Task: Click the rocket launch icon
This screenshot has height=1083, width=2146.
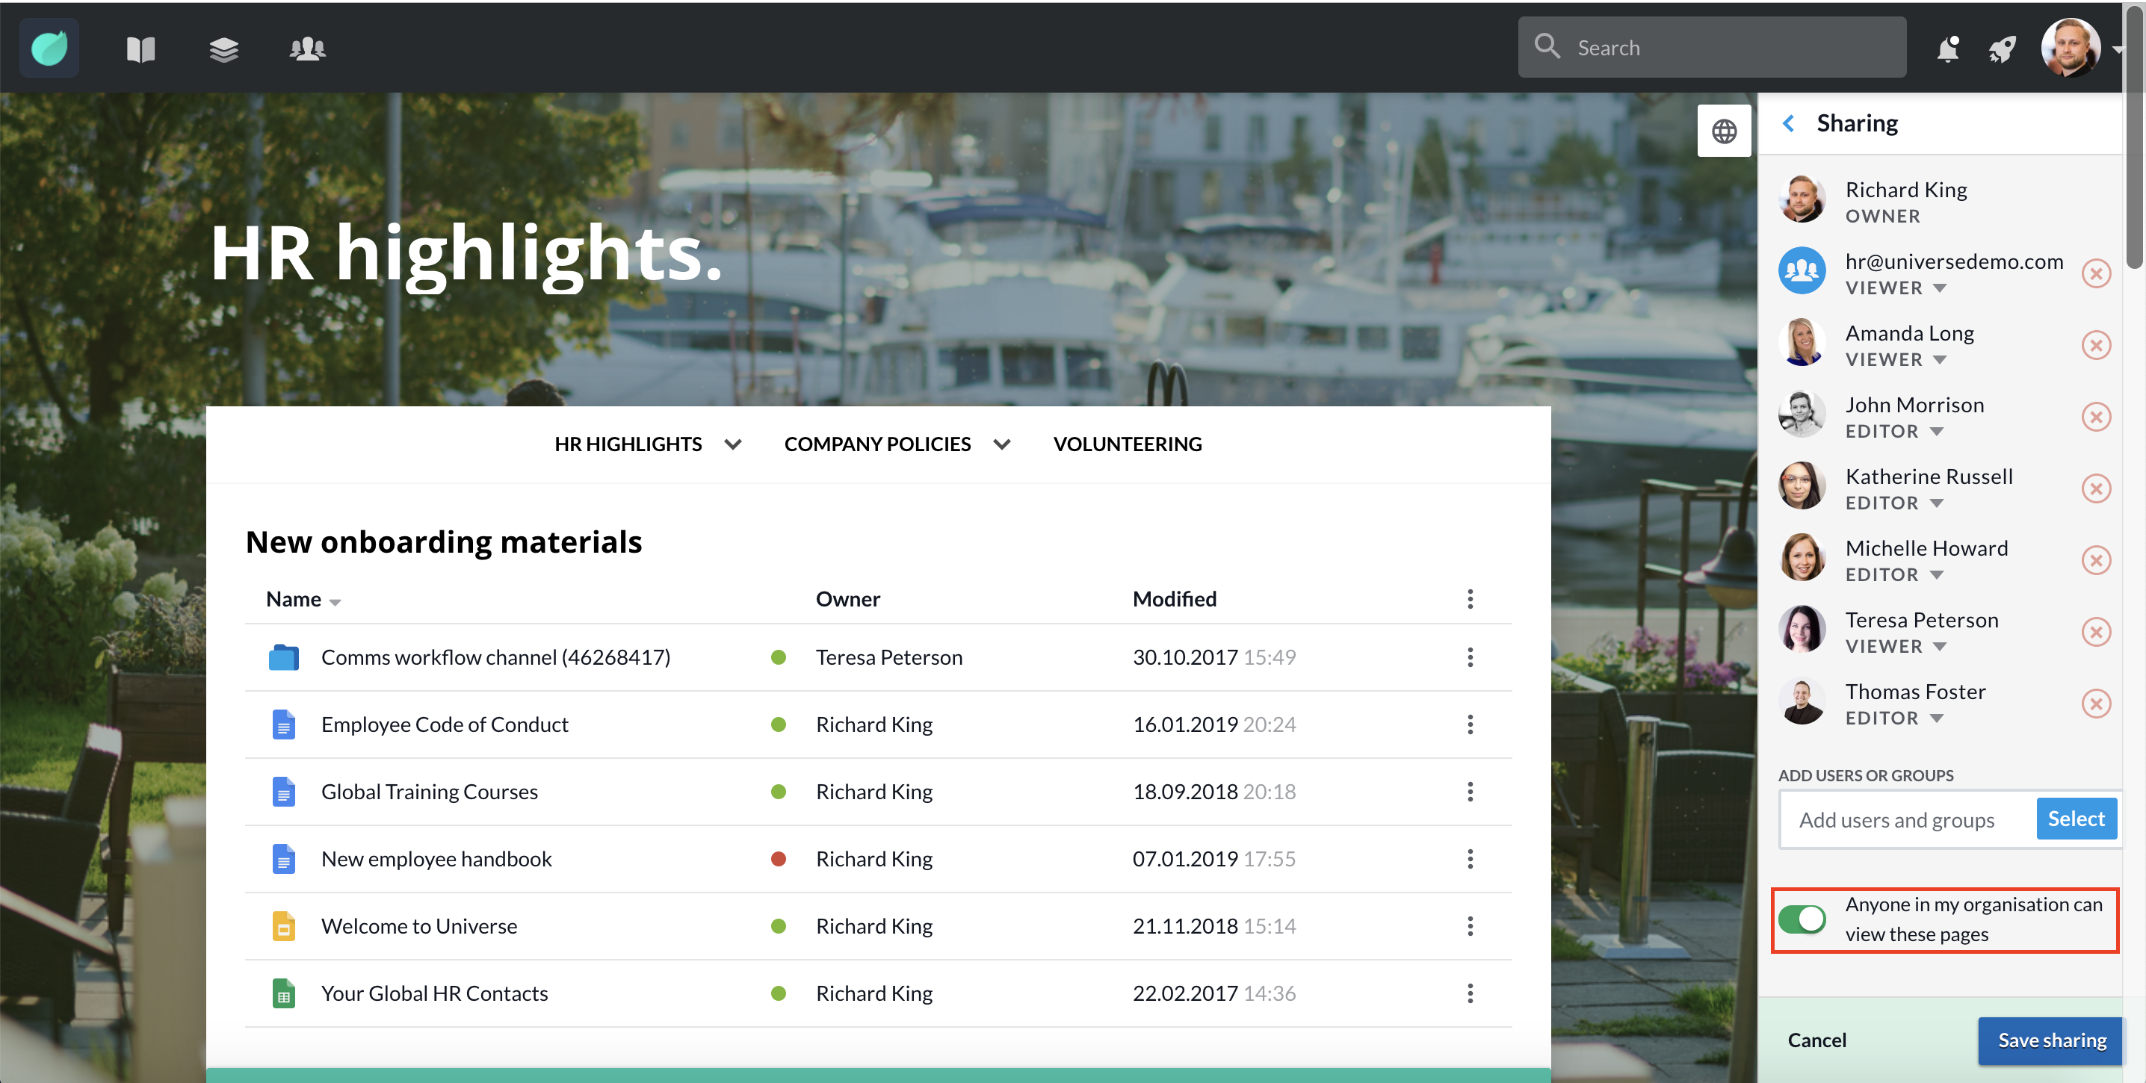Action: [x=2003, y=49]
